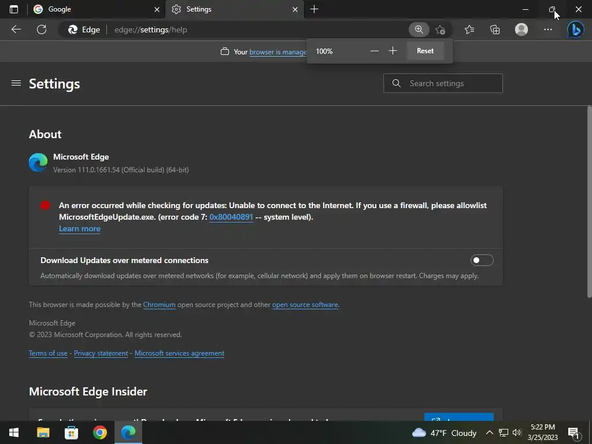
Task: Click the 100% zoom level text
Action: 324,51
